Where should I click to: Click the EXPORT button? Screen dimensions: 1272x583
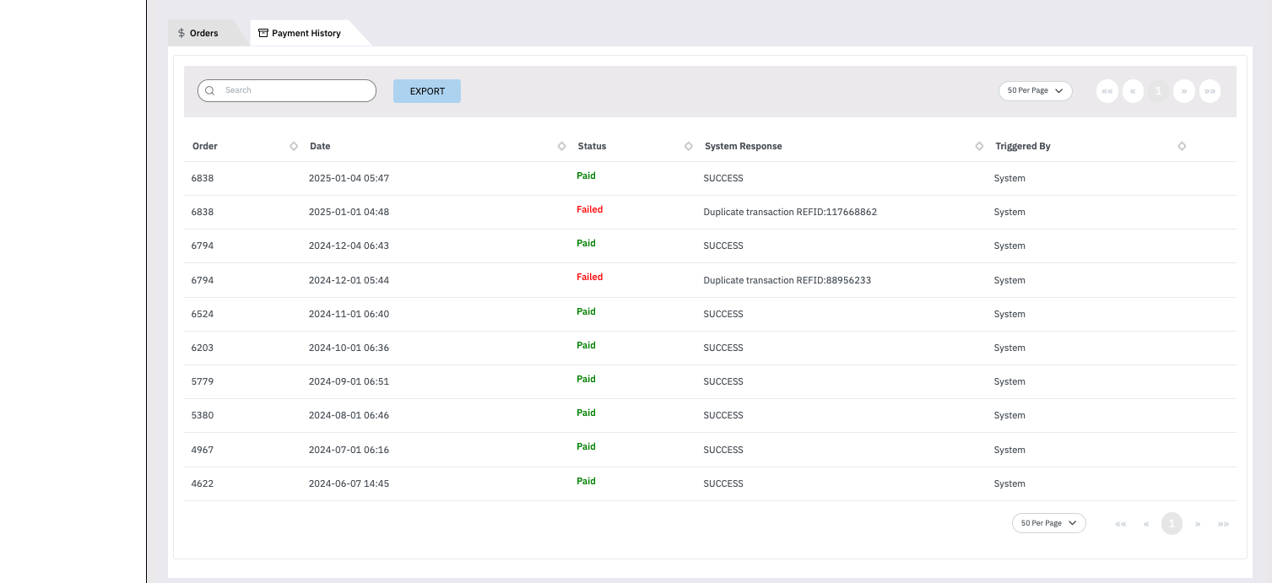coord(427,91)
